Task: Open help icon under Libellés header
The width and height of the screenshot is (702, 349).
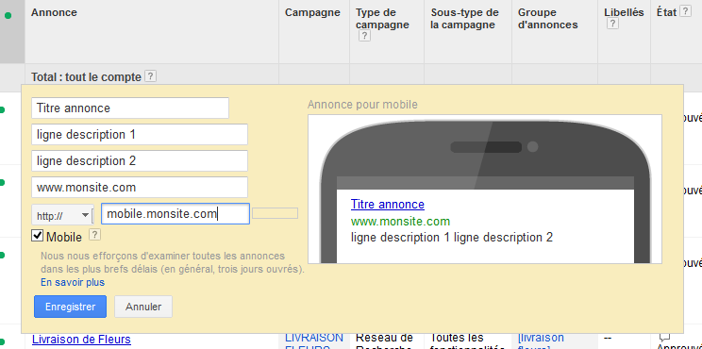Action: coord(612,24)
